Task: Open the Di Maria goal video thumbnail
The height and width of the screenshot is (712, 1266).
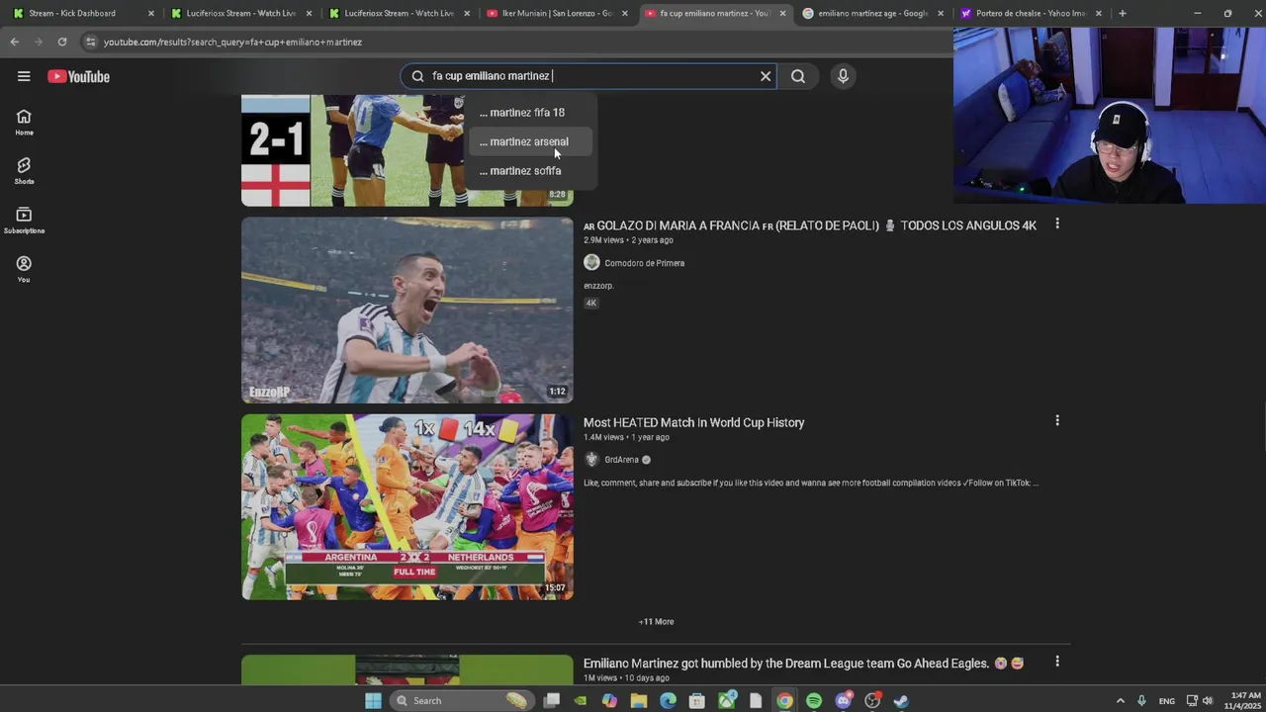Action: point(407,311)
